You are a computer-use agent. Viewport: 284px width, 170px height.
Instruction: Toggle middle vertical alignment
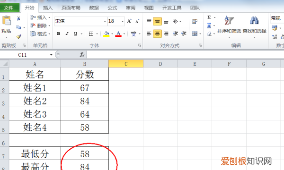click(x=158, y=21)
